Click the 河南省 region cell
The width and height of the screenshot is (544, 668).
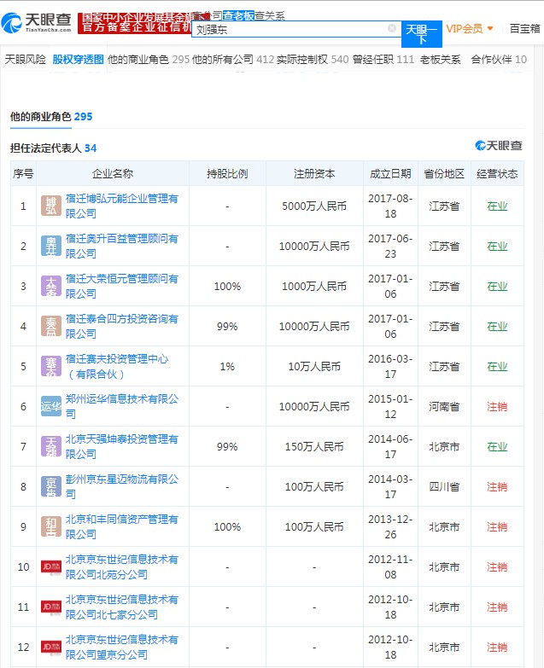click(444, 406)
